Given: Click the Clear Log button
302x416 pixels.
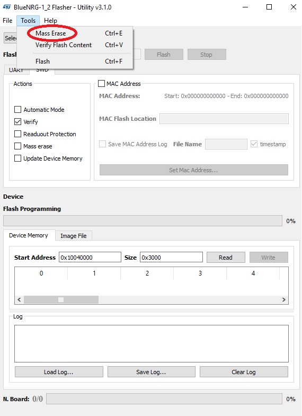Looking at the screenshot, I should 244,372.
